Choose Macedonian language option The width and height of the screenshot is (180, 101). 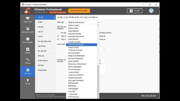click(82, 64)
